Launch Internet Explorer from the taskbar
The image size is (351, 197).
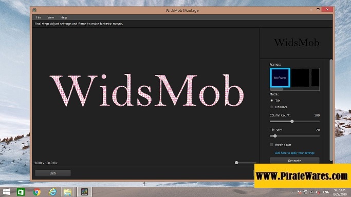[x=52, y=192]
